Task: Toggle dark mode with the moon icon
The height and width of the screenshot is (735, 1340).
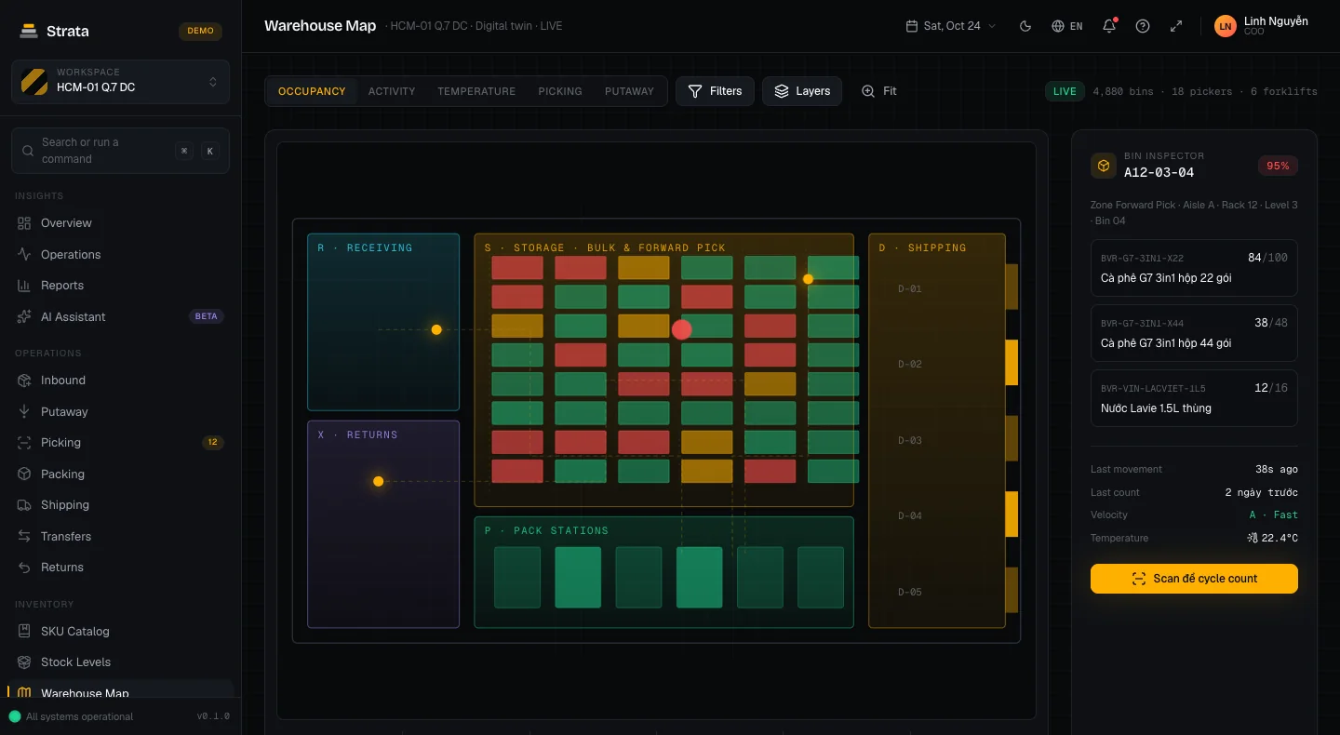Action: 1025,26
